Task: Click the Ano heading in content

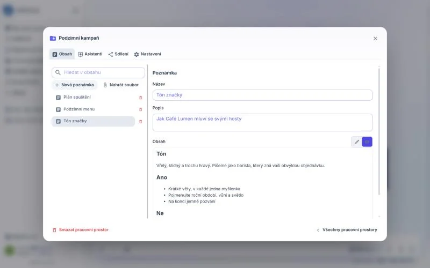Action: pos(162,177)
